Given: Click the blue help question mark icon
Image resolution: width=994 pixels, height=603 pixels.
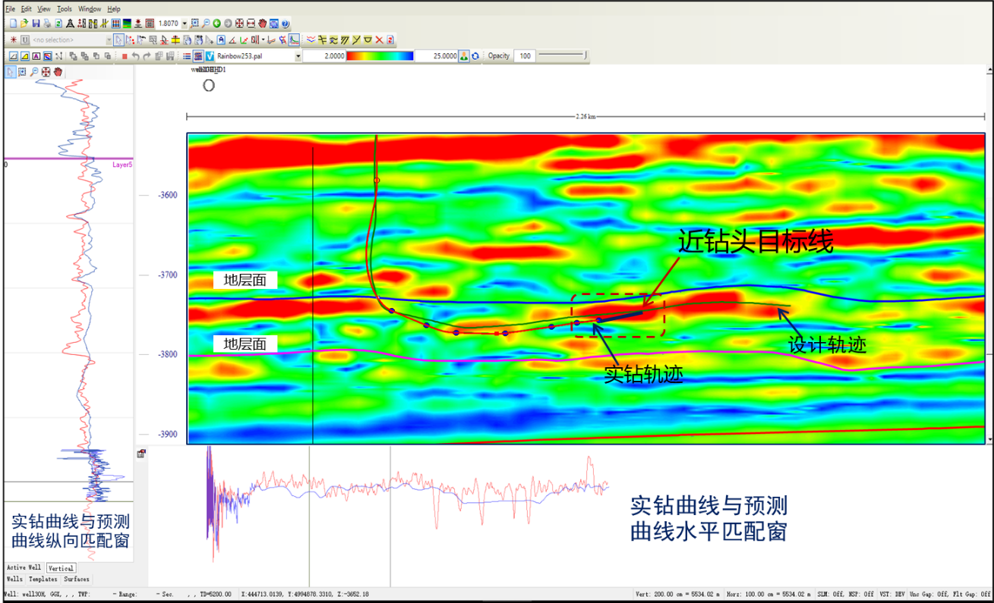Looking at the screenshot, I should (x=286, y=24).
